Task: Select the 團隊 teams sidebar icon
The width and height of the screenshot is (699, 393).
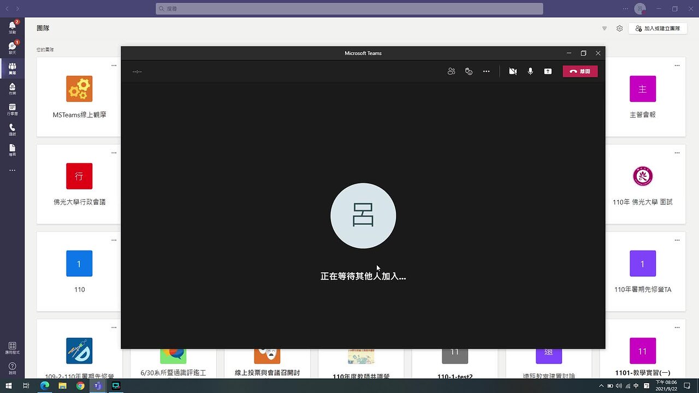Action: (12, 69)
